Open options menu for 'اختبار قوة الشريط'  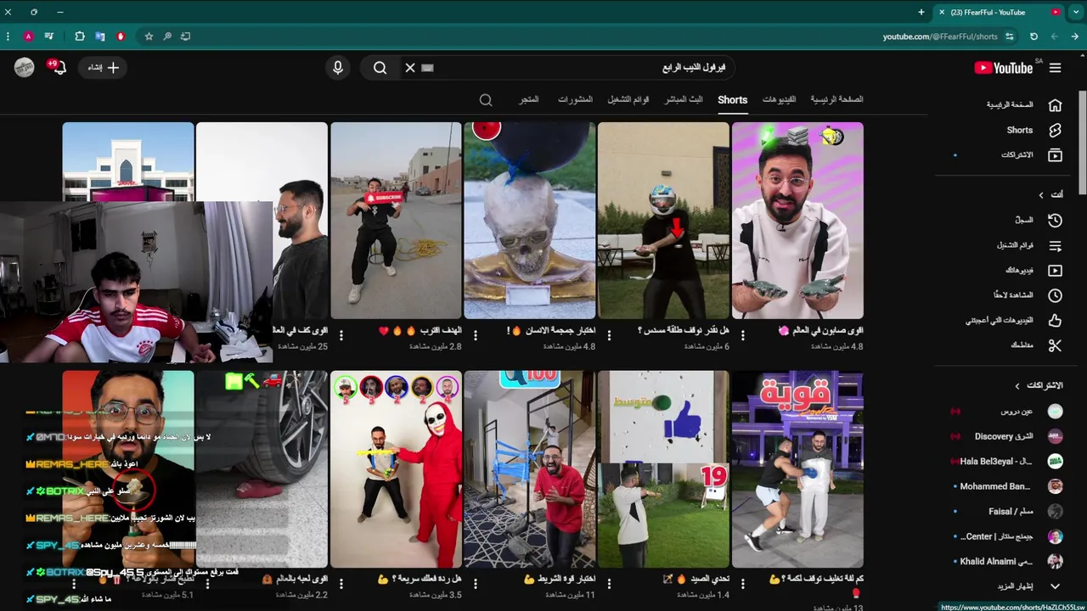click(475, 585)
